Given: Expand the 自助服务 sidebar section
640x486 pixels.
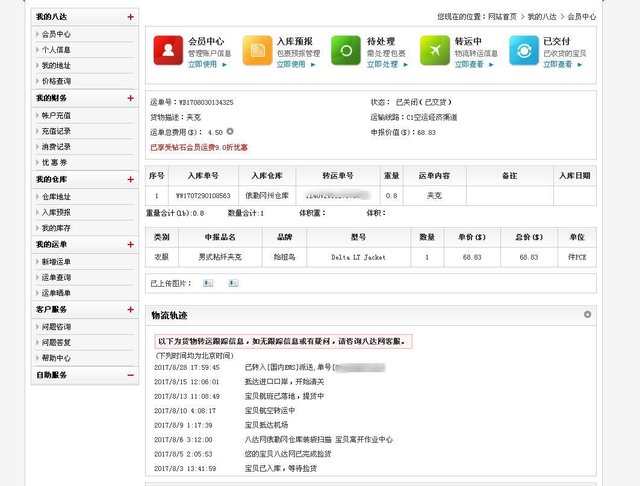Looking at the screenshot, I should 130,375.
